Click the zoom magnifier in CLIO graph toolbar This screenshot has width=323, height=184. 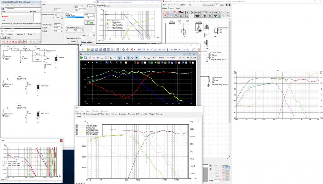point(107,62)
